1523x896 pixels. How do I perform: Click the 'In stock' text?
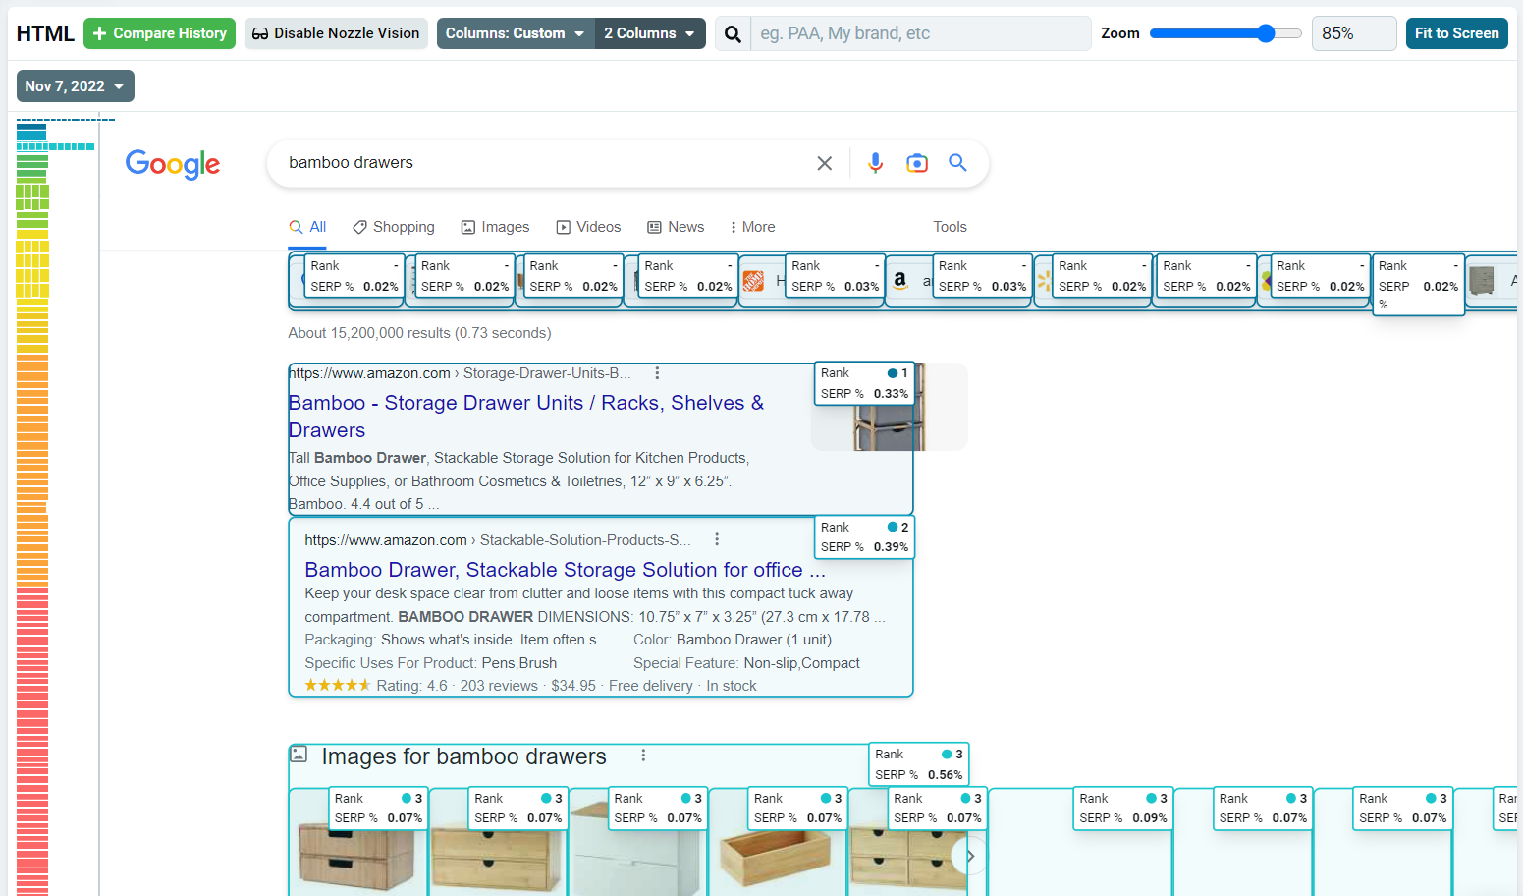(732, 686)
